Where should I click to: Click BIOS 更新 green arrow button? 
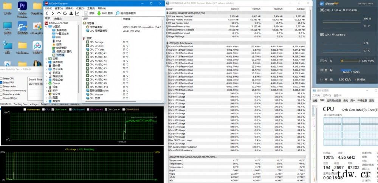(105, 13)
